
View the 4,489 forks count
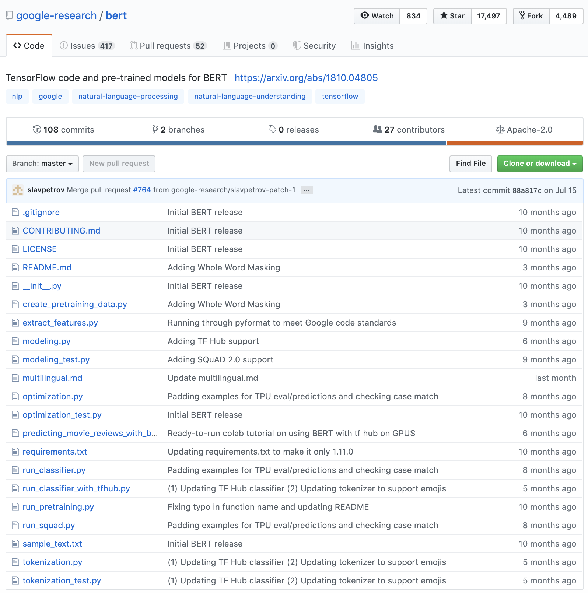coord(566,16)
